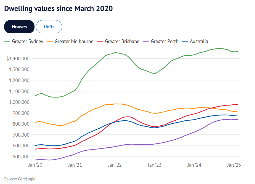This screenshot has width=255, height=184.
Task: Click the $1,400,000 y-axis label
Action: point(18,58)
